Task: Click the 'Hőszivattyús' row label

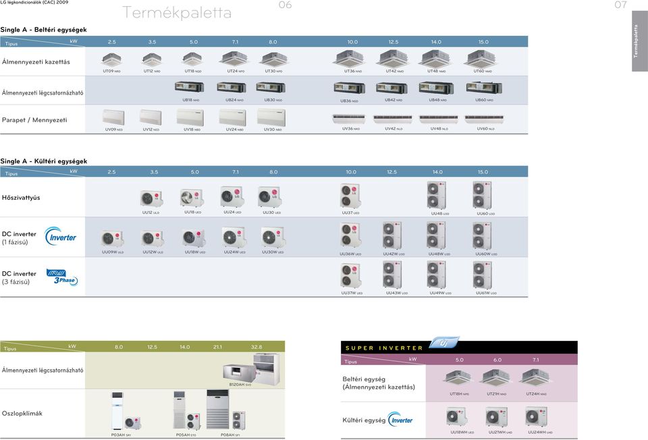Action: [21, 198]
